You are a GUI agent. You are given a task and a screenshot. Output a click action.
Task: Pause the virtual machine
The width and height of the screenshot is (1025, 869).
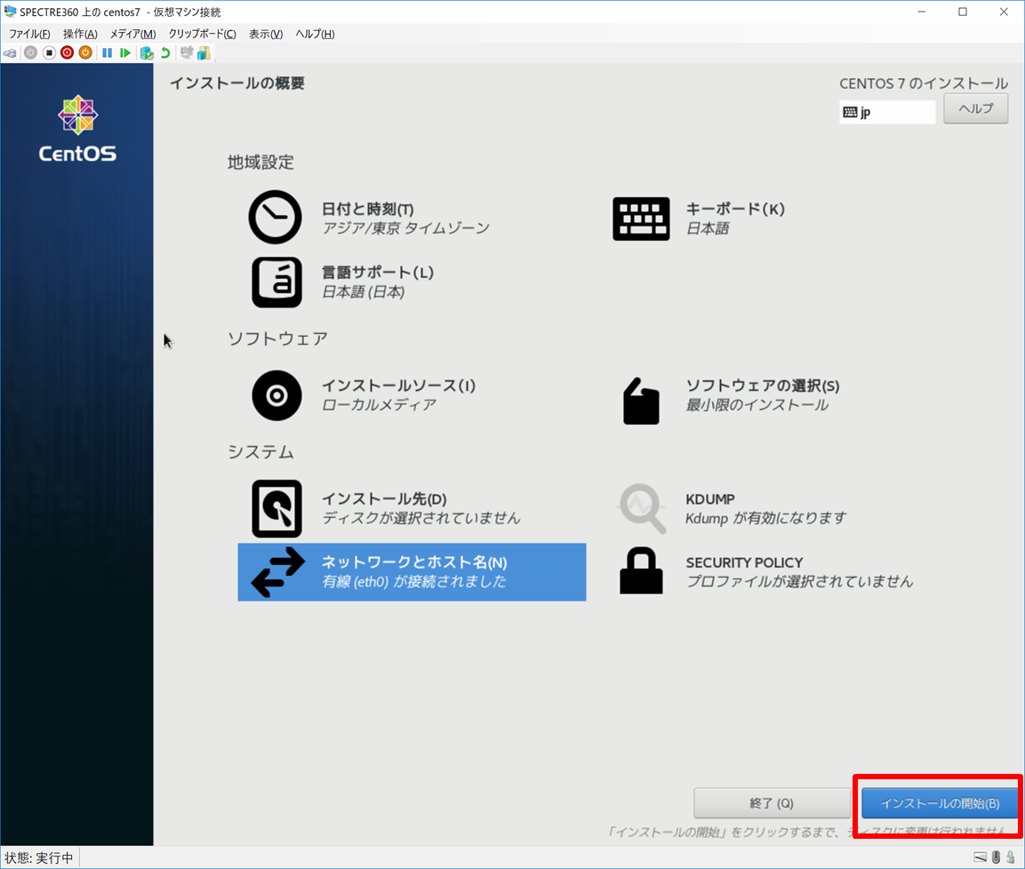[108, 53]
